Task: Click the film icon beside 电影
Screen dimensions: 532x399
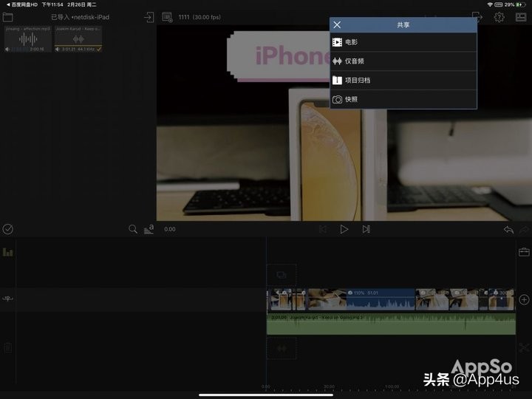Action: click(x=337, y=42)
